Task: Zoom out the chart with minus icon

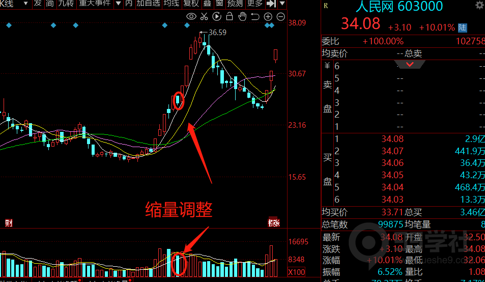Action: tap(280, 17)
